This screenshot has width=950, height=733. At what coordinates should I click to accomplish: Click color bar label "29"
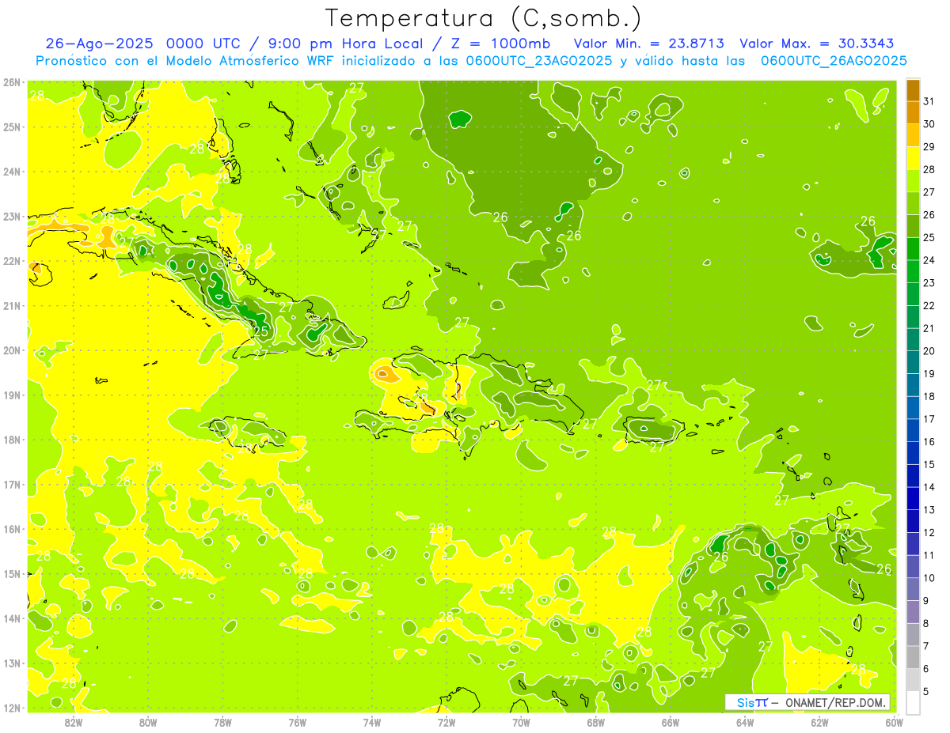pos(929,147)
